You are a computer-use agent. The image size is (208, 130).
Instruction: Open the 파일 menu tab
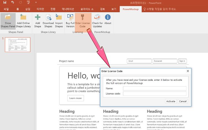click(x=6, y=9)
